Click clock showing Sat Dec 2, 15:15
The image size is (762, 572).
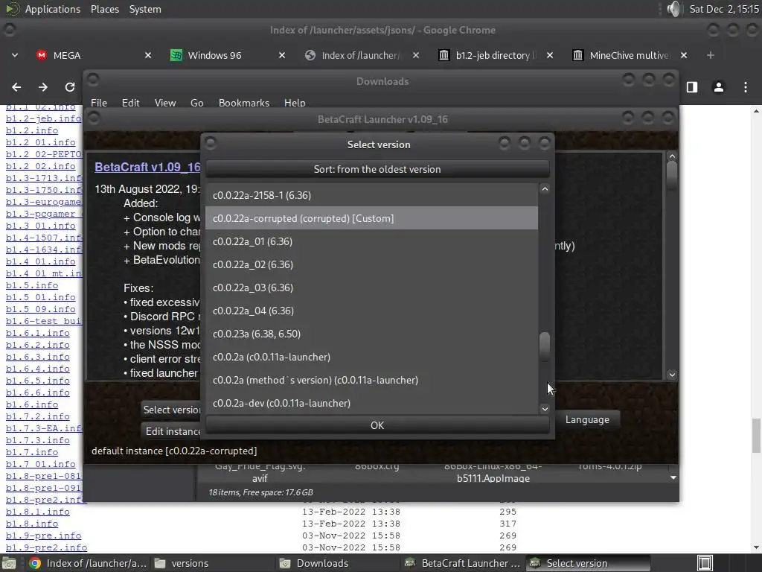(x=724, y=9)
